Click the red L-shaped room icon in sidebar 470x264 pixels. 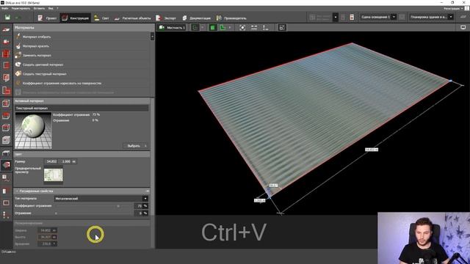[6, 90]
